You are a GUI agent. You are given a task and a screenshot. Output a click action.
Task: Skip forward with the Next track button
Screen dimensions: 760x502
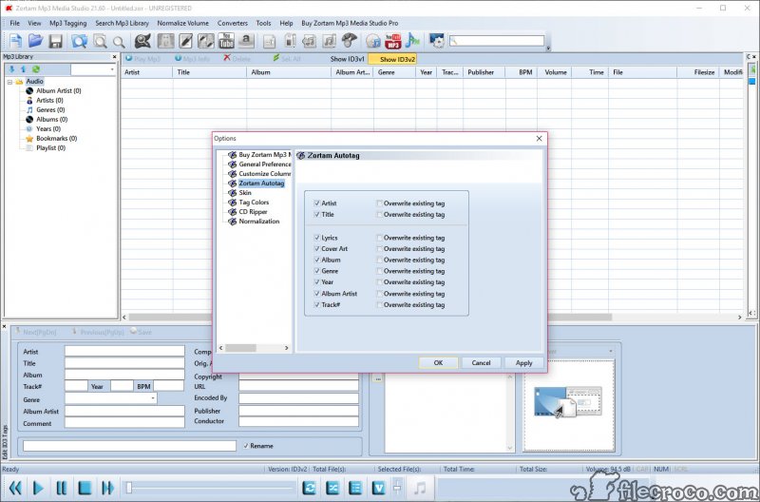pos(107,488)
